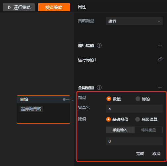Add a new 運行標的 with plus icon
Screen dimensions: 167x166
pyautogui.click(x=160, y=45)
